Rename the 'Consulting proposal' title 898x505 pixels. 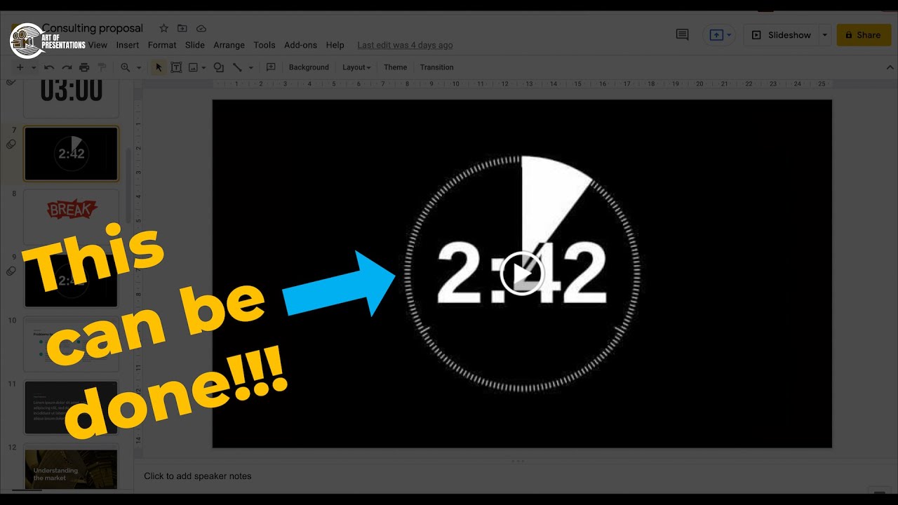(x=92, y=28)
